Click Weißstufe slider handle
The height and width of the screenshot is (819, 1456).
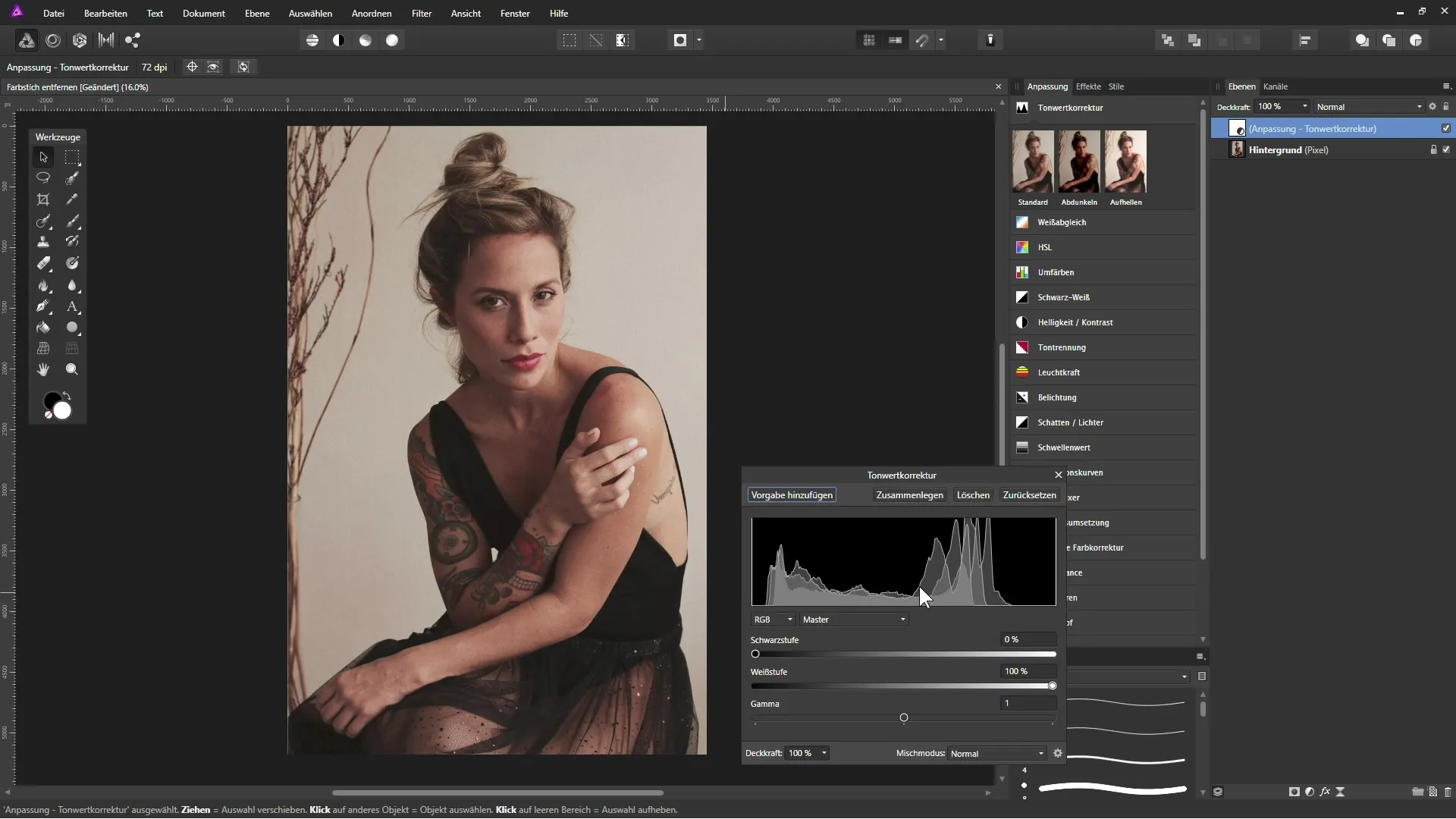tap(1052, 686)
